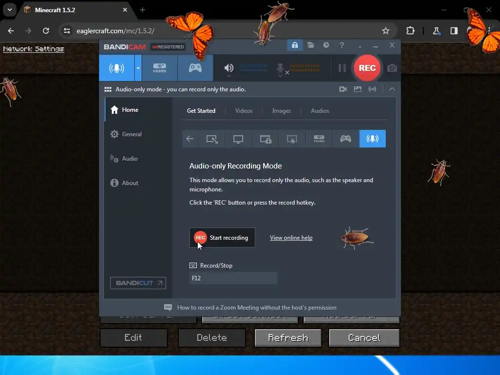
Task: Open the recording mode dropdown arrow
Action: point(138,68)
